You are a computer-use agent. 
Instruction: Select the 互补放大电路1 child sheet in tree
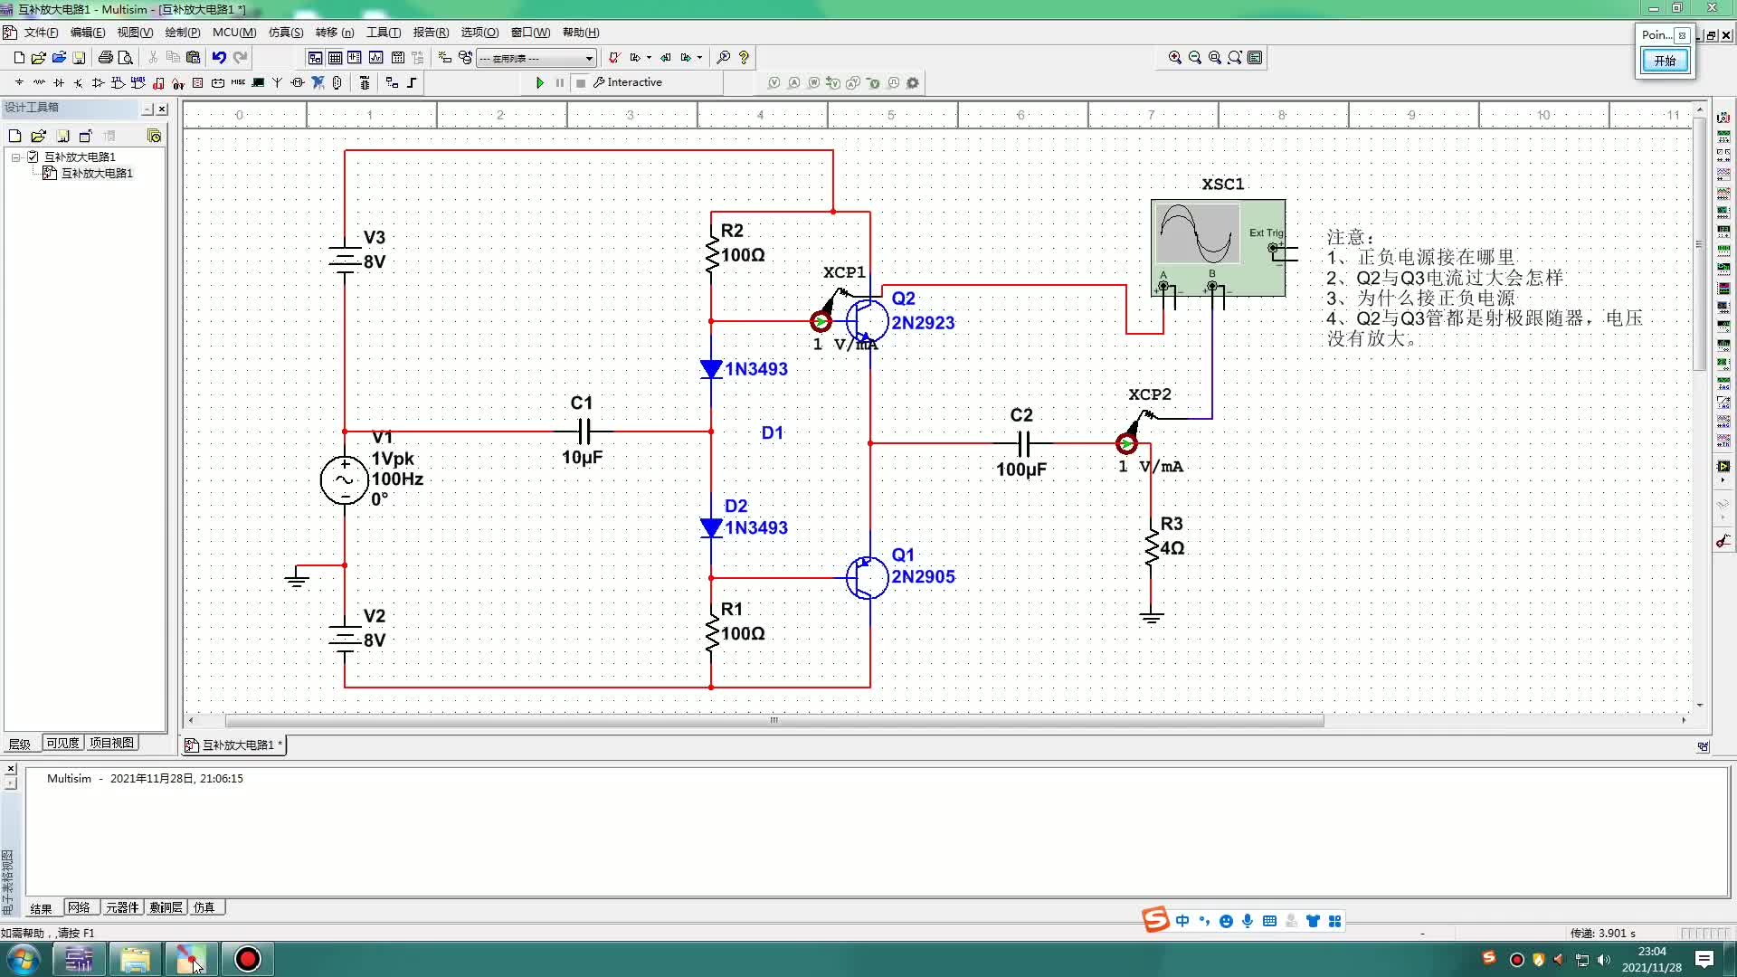click(97, 173)
